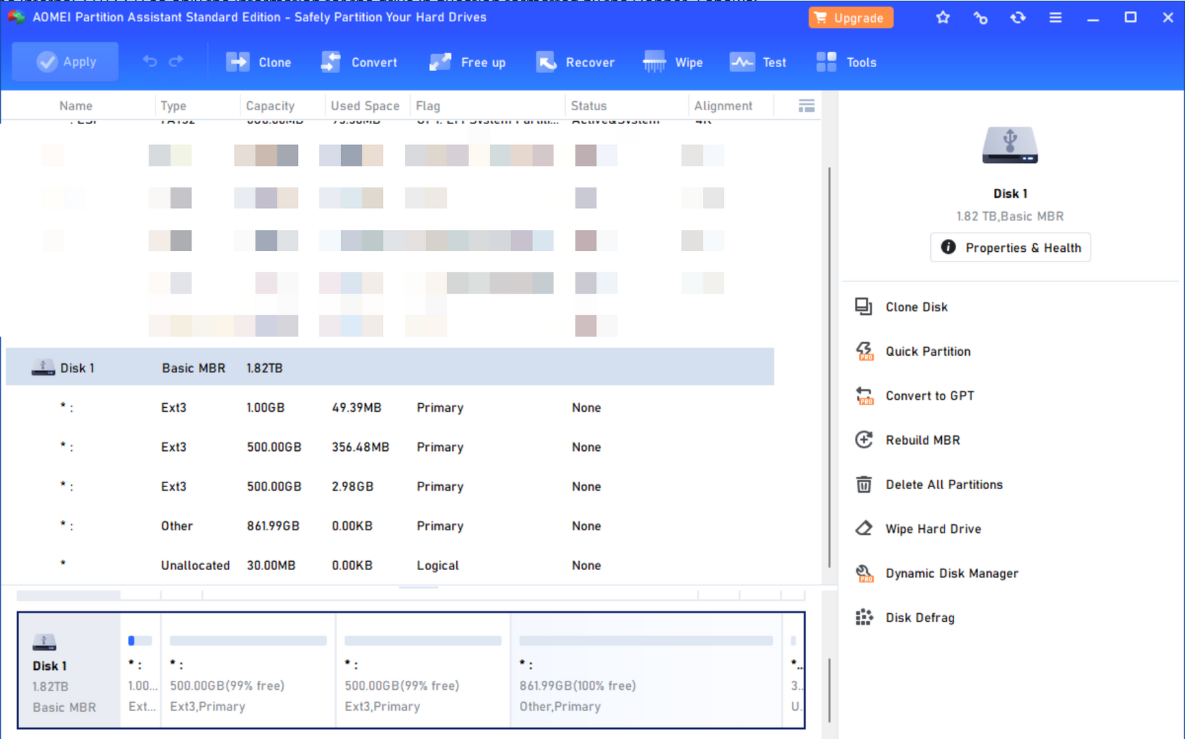The height and width of the screenshot is (739, 1185).
Task: Click the Disk 1 block in disk map
Action: pos(69,671)
